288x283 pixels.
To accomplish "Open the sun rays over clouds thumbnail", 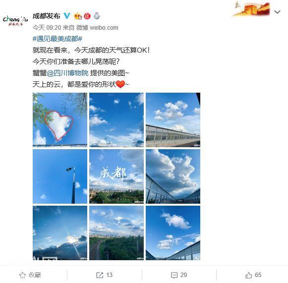I will (60, 233).
